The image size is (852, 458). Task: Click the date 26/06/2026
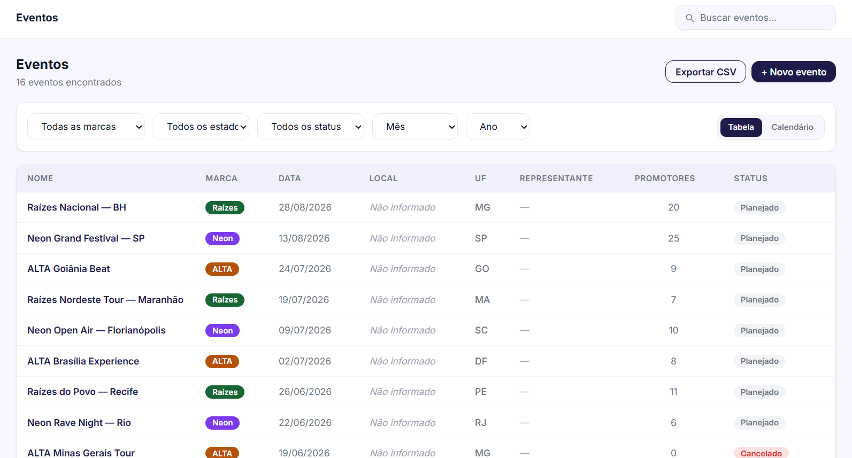coord(305,392)
